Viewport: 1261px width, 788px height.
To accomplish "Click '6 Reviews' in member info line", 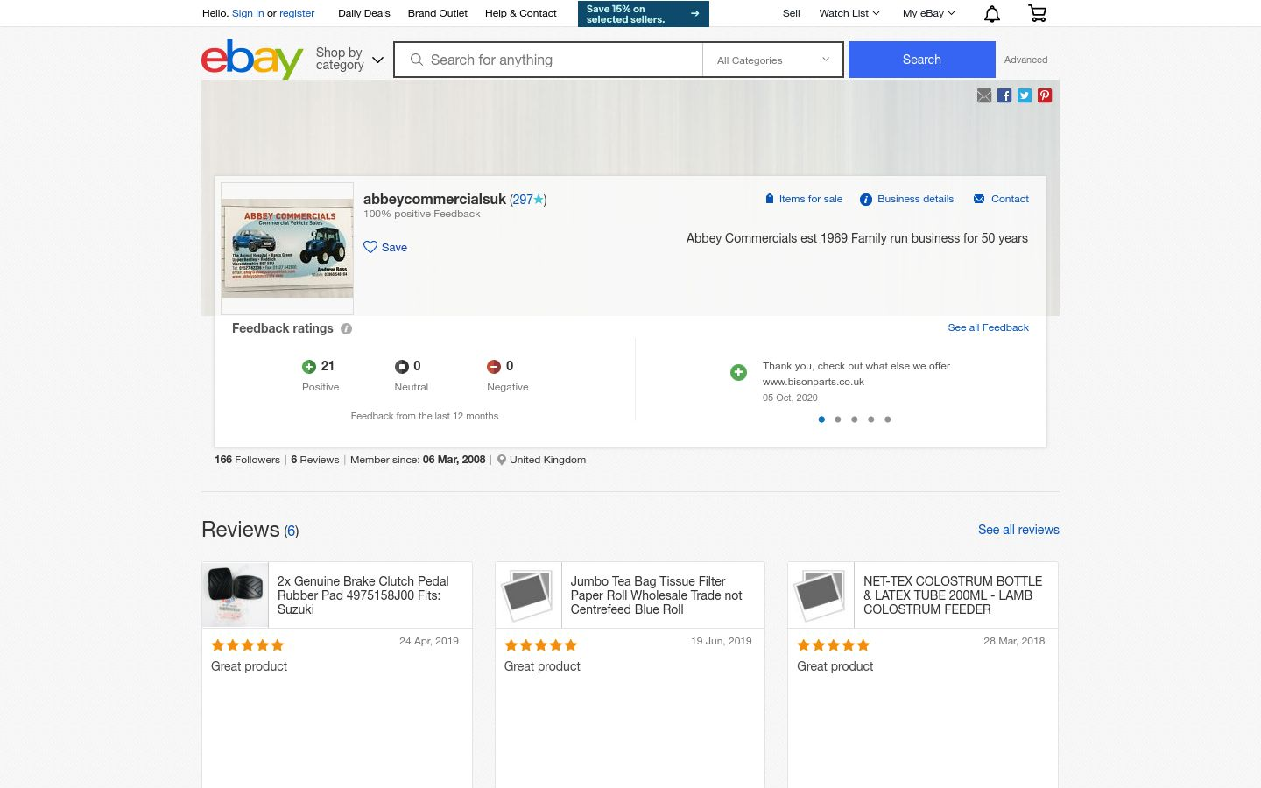I will coord(314,460).
